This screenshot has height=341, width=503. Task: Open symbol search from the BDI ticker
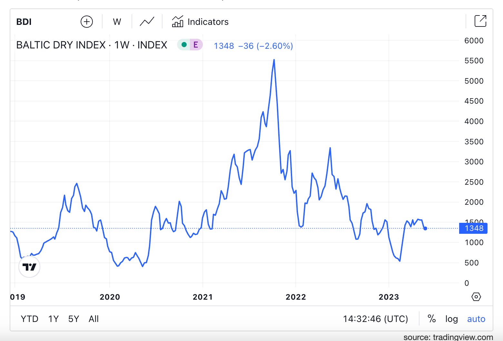24,22
